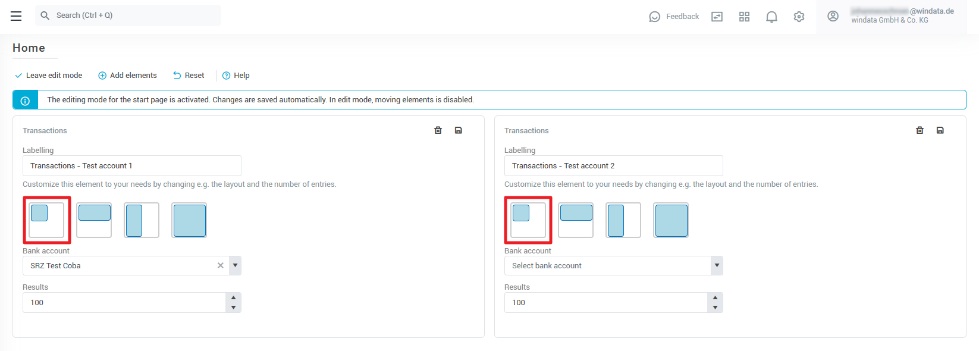The width and height of the screenshot is (979, 351).
Task: Click the user profile icon
Action: pos(833,16)
